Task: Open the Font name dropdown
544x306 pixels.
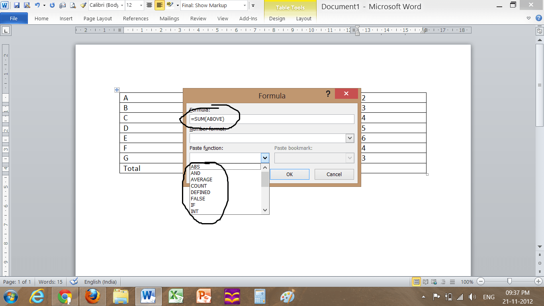Action: point(122,5)
